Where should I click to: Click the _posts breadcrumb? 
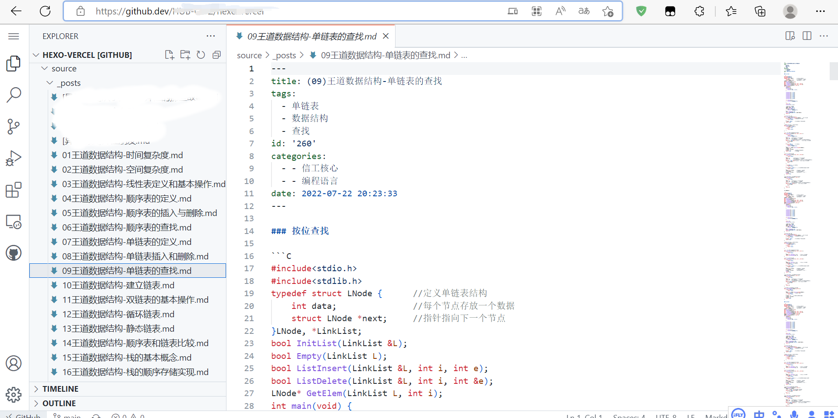pyautogui.click(x=285, y=55)
